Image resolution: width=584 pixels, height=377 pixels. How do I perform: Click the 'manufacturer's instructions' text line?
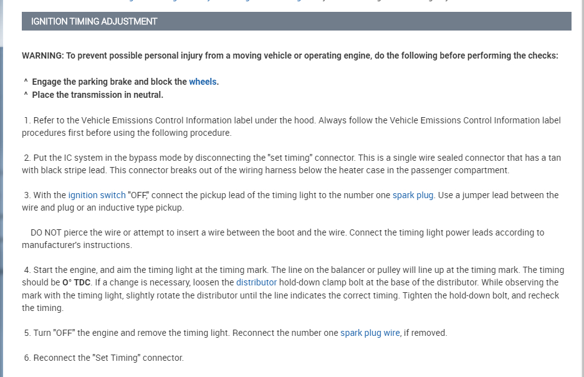click(77, 245)
